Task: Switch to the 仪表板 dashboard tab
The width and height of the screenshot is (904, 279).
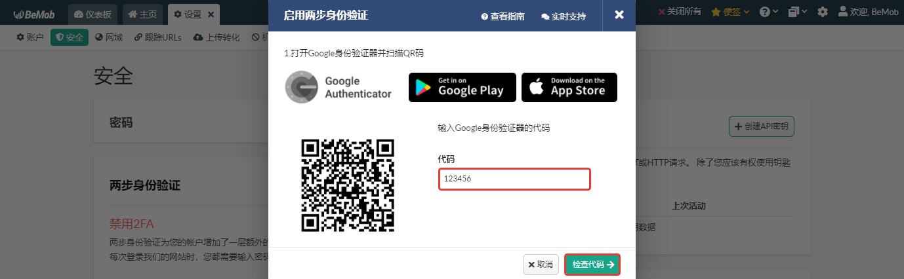Action: (94, 14)
